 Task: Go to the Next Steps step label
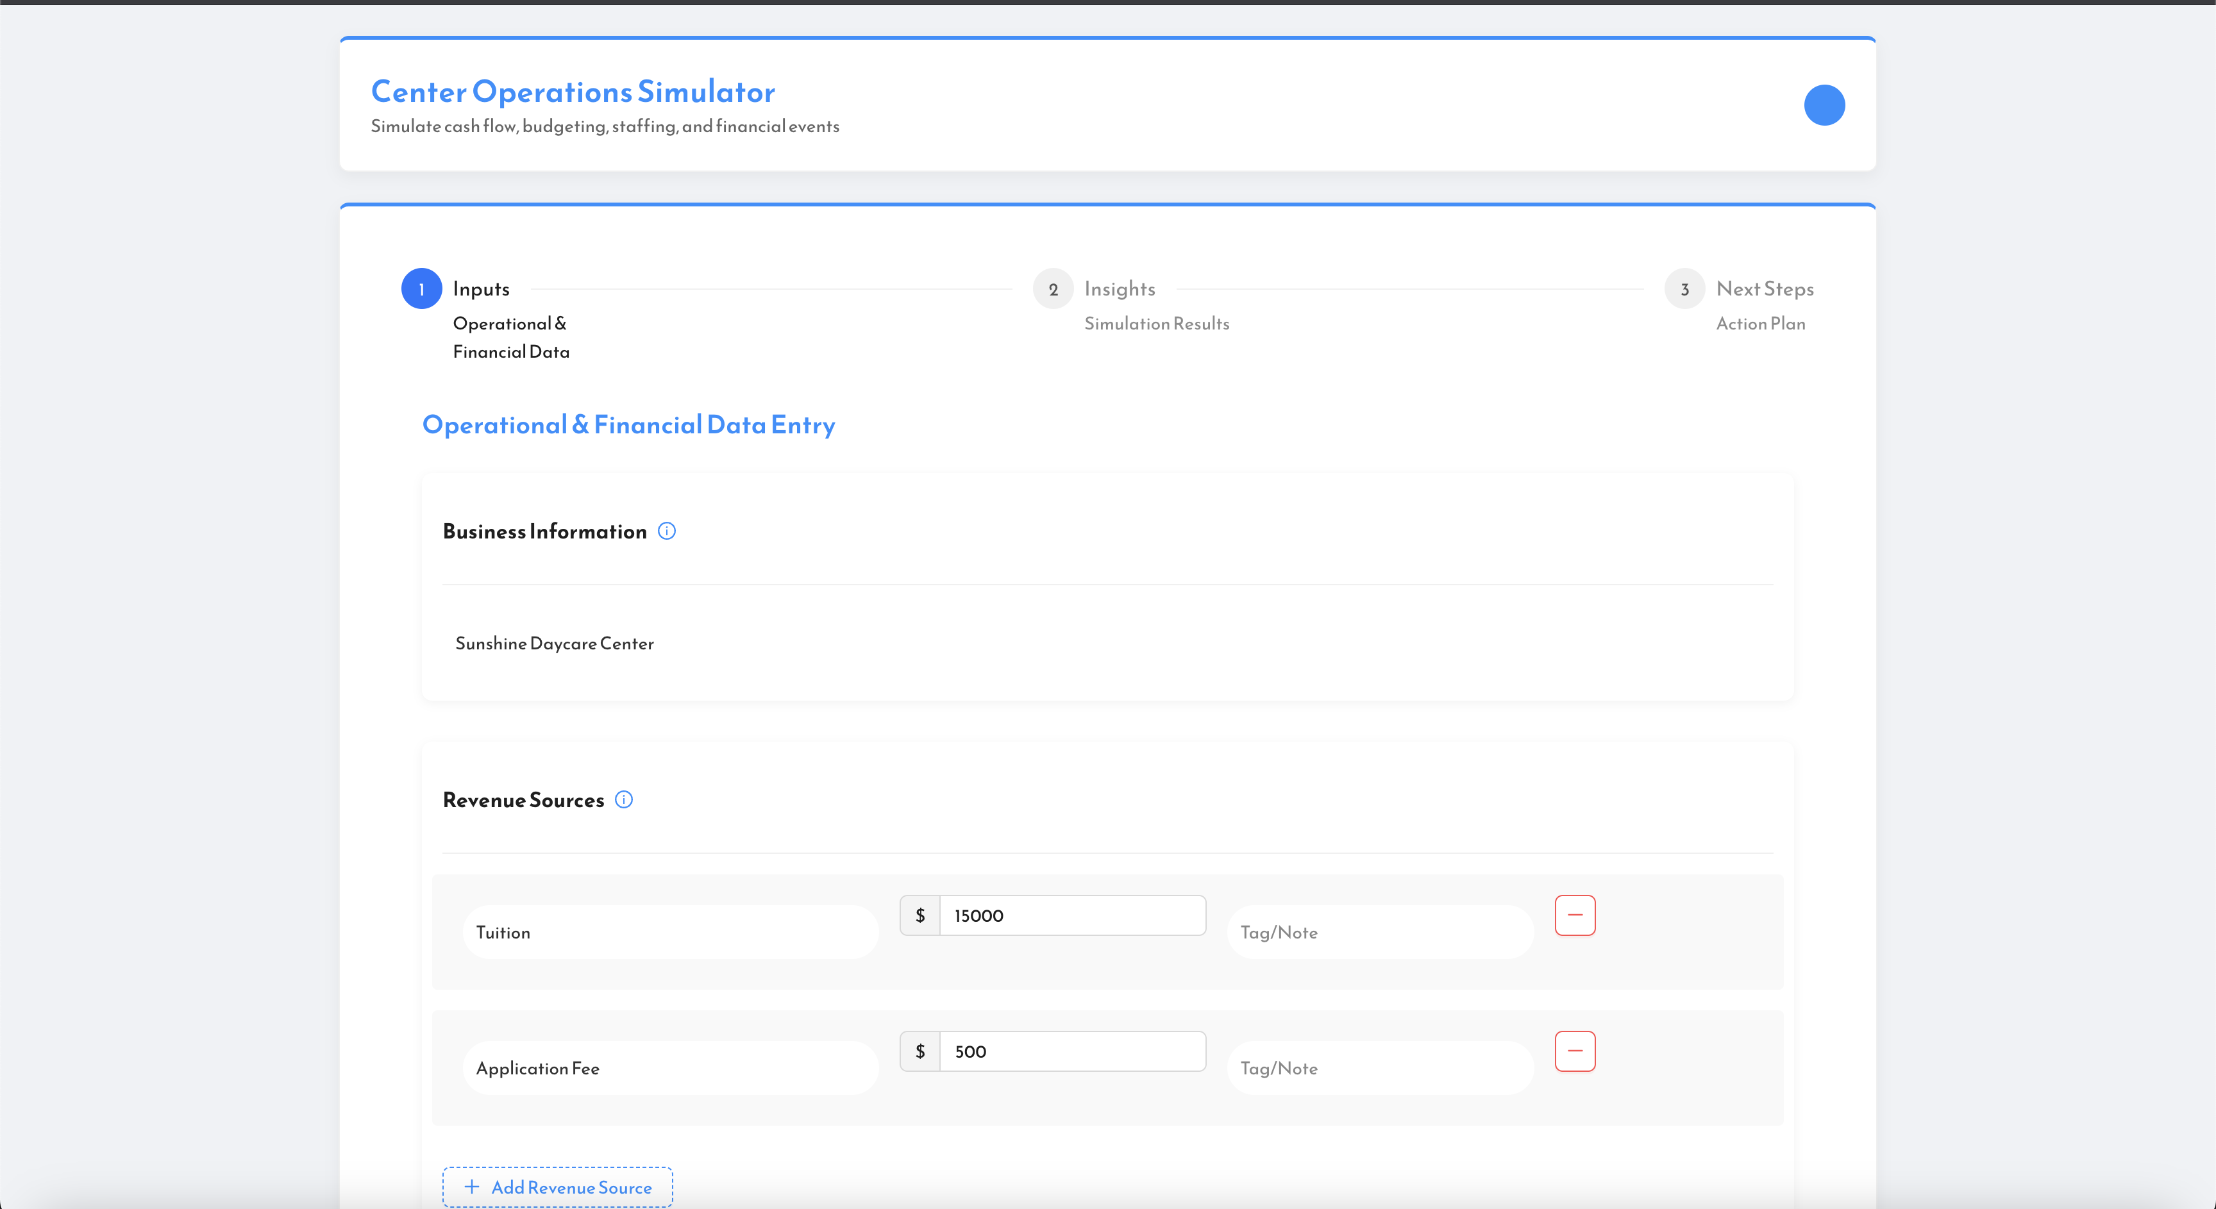1765,289
